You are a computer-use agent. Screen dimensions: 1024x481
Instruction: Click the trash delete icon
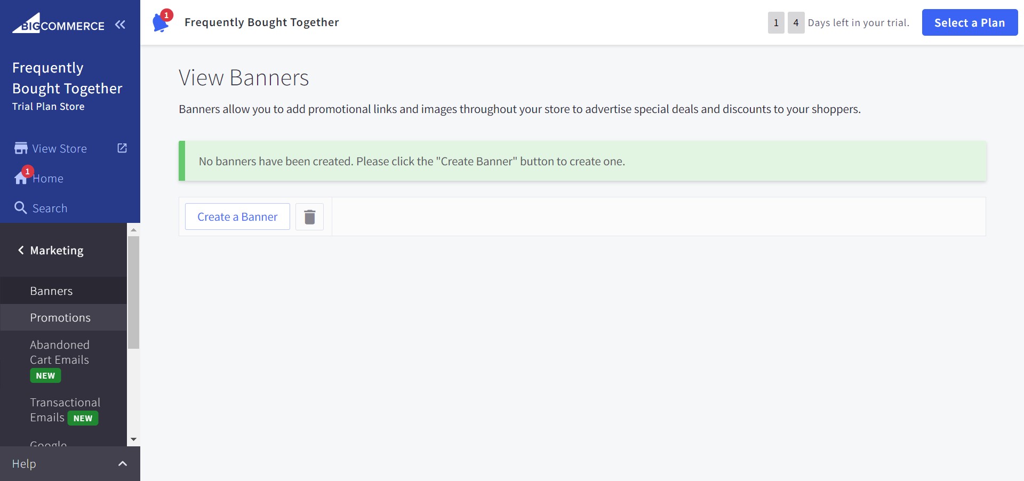click(309, 217)
